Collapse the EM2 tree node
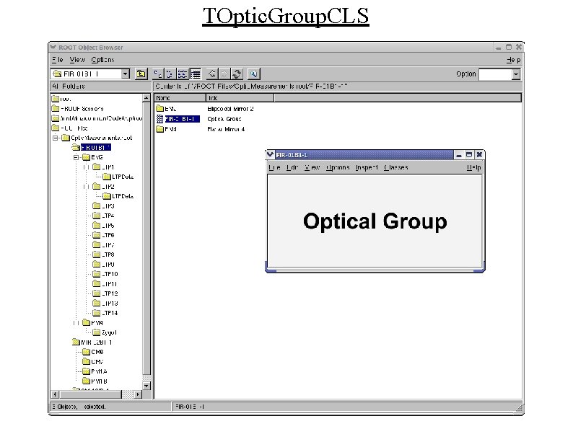Image resolution: width=573 pixels, height=429 pixels. [76, 157]
